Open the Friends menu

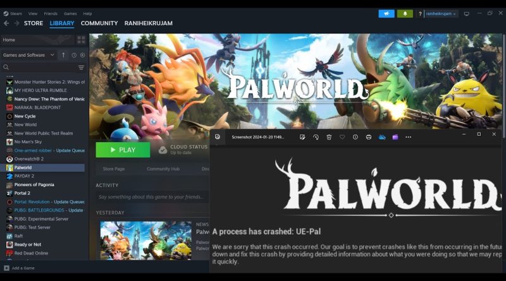[x=51, y=13]
